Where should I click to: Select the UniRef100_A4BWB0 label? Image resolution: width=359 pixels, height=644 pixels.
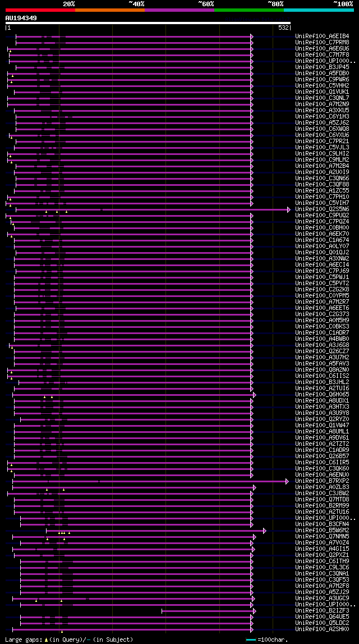(x=322, y=339)
